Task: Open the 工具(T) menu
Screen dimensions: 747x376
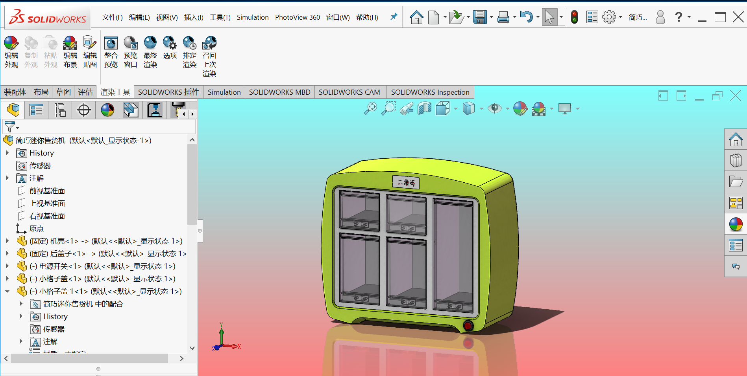Action: [x=220, y=17]
